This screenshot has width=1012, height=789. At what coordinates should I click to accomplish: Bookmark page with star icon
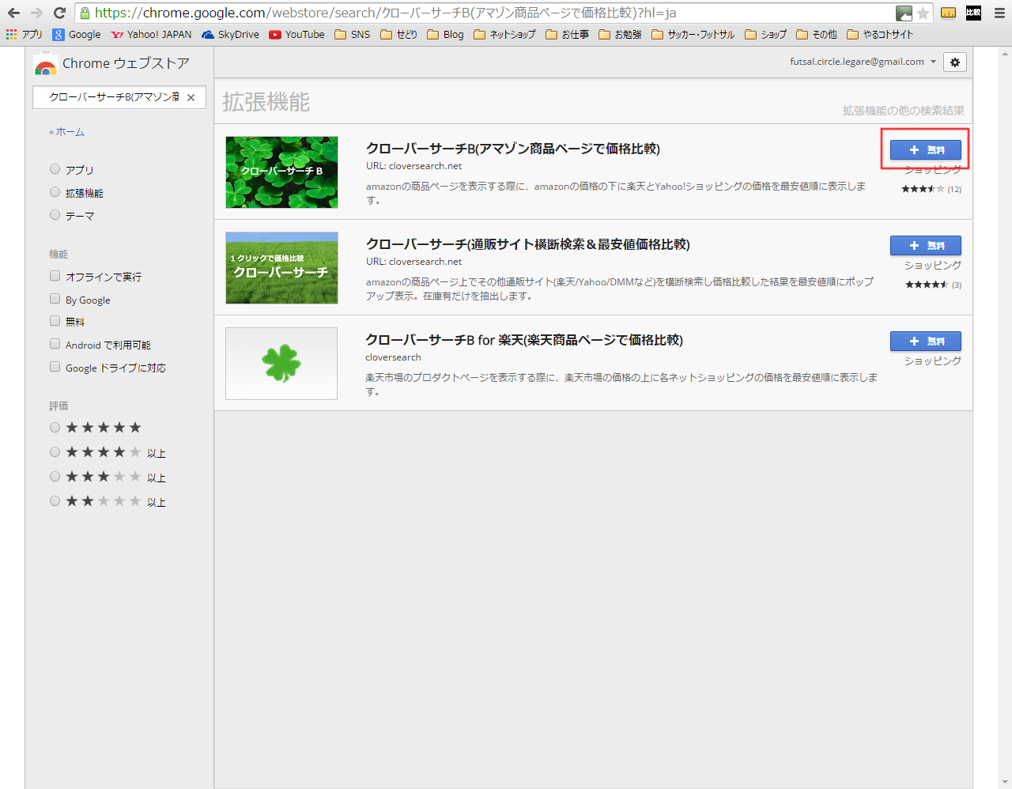coord(923,13)
